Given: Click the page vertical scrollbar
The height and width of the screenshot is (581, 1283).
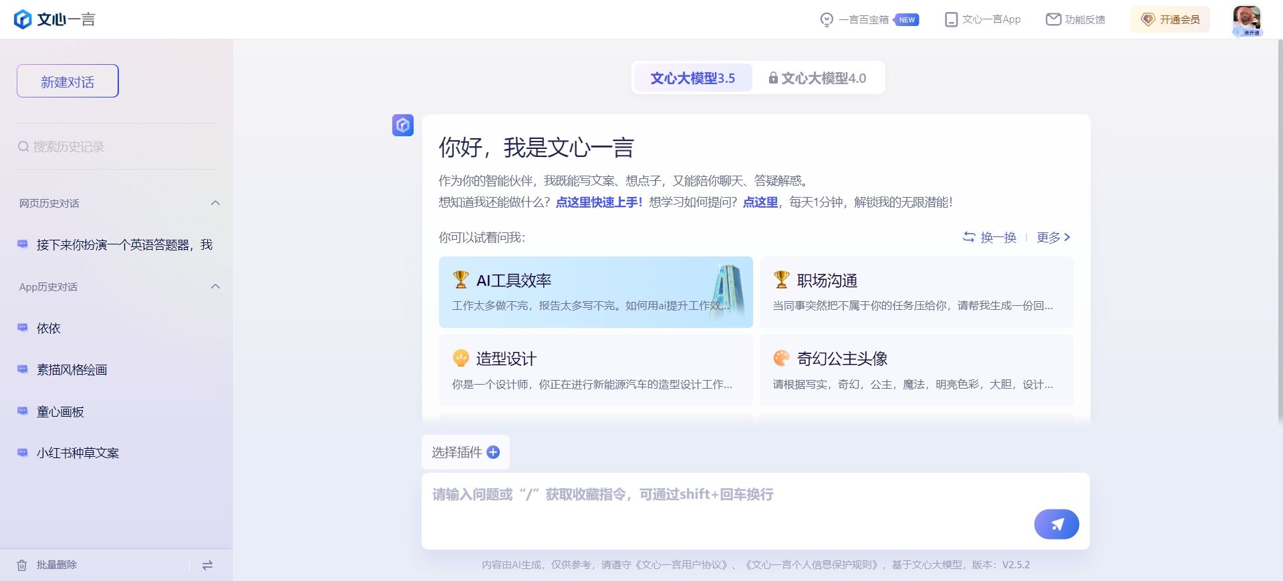Looking at the screenshot, I should (x=1280, y=230).
